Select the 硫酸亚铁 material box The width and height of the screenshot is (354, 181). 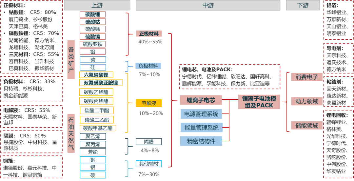click(x=92, y=44)
